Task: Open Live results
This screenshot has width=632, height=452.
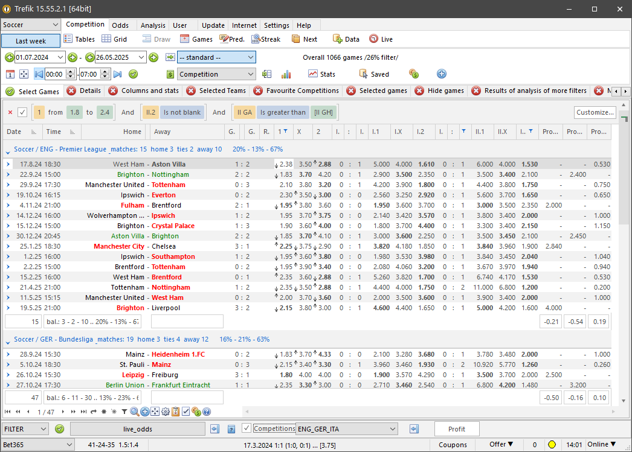Action: [381, 39]
